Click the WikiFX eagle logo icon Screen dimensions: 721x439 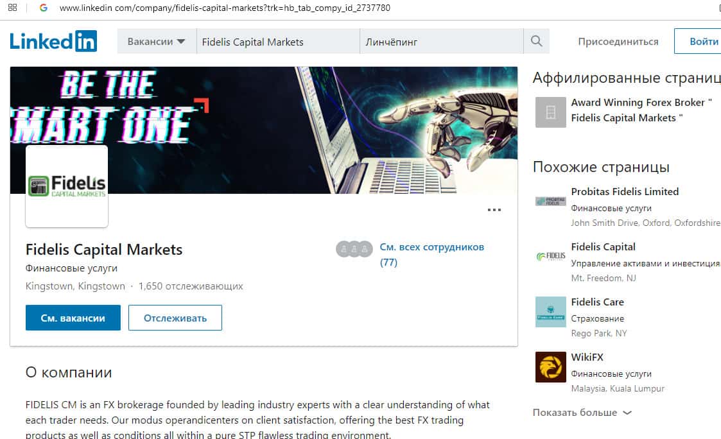550,367
